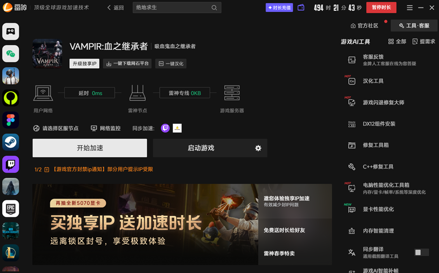Open the WeChat icon in sidebar
This screenshot has width=439, height=273.
pos(11,54)
